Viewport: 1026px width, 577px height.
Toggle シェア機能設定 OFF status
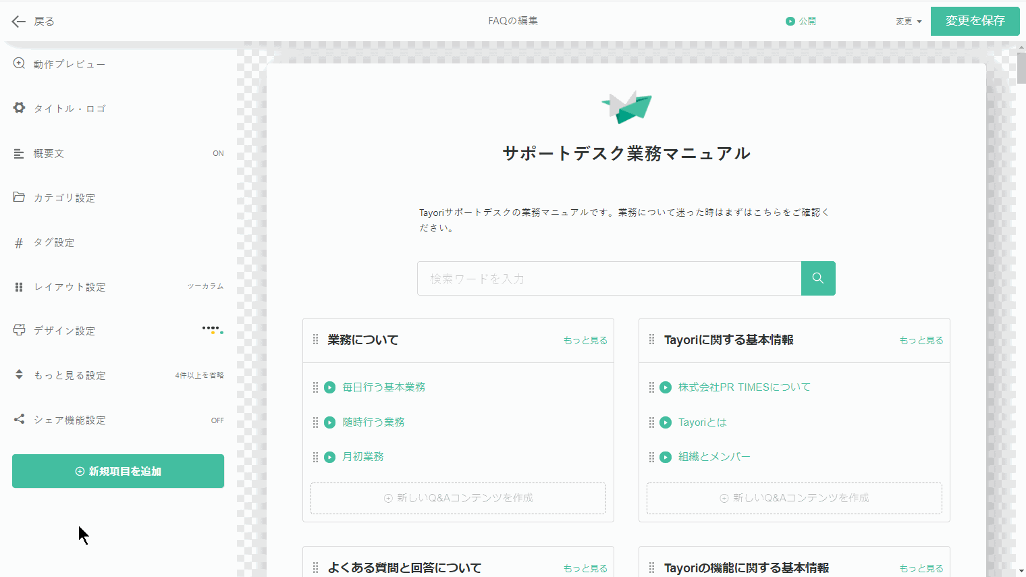point(217,420)
